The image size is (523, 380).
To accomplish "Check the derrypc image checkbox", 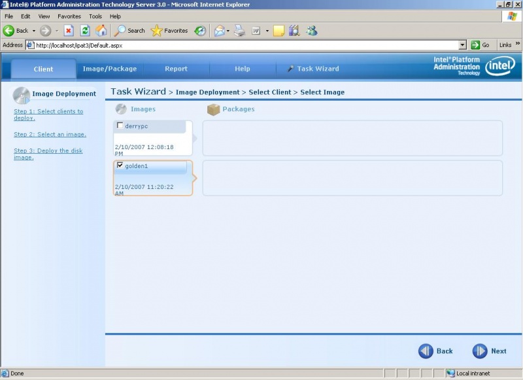I will click(x=119, y=124).
